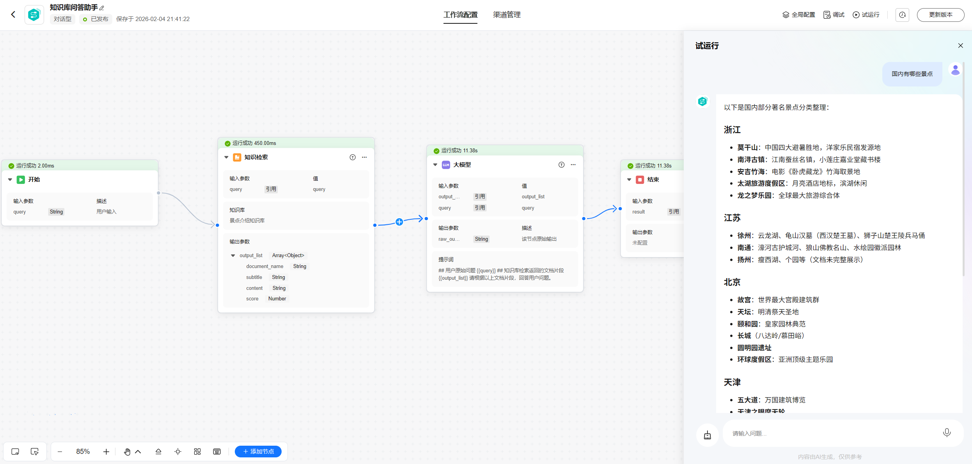Open interaction mode dropdown chevron
972x464 pixels.
click(138, 452)
